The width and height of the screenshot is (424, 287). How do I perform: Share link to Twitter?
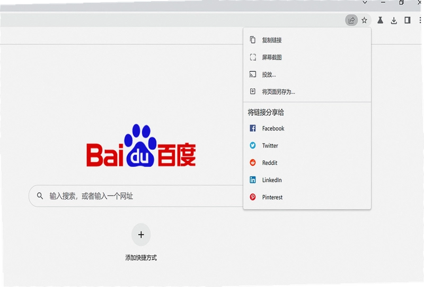pos(307,146)
